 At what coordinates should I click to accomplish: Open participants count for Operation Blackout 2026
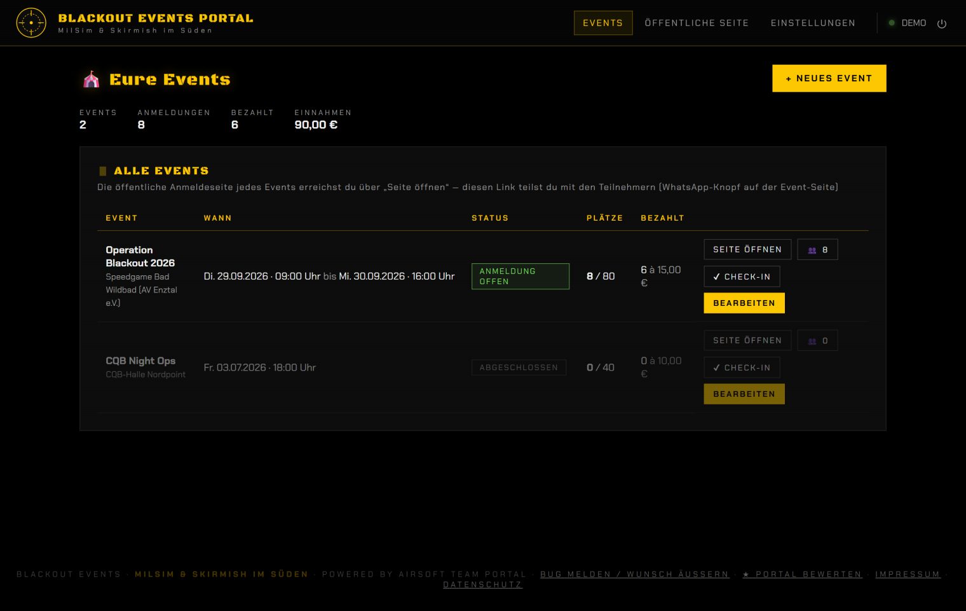(817, 250)
